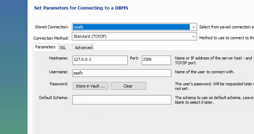The height and width of the screenshot is (134, 254).
Task: Open the Connection Method dropdown arrow
Action: tap(193, 37)
